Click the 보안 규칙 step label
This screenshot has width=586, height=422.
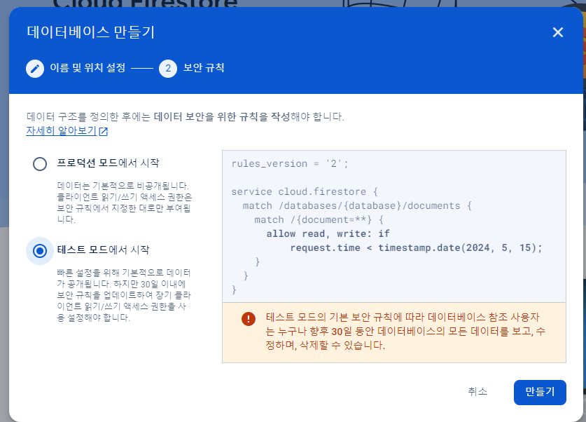[x=203, y=68]
